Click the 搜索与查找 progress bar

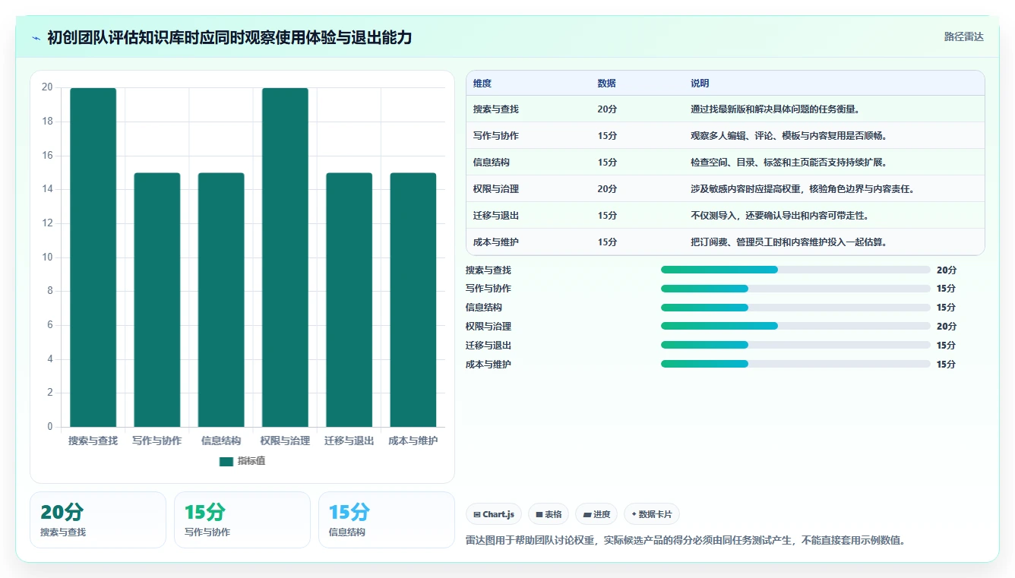(795, 270)
